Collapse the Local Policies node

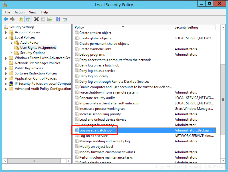(x=6, y=38)
